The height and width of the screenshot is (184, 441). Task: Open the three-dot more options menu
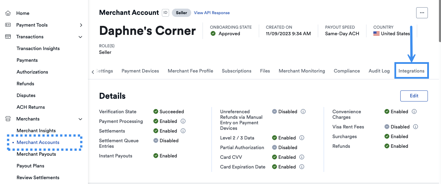click(422, 13)
